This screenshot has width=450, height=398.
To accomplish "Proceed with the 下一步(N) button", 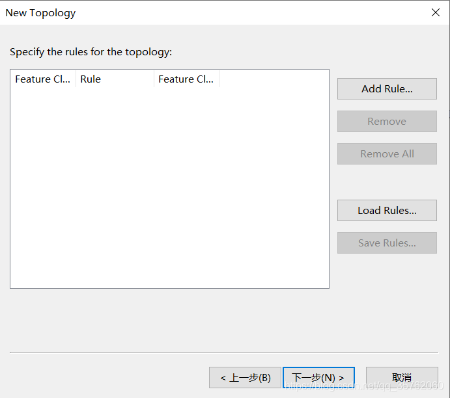I will 318,378.
